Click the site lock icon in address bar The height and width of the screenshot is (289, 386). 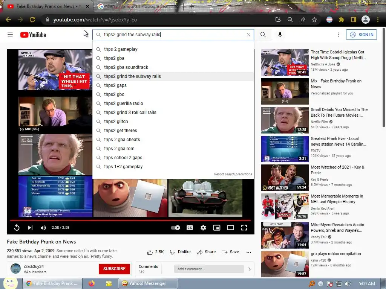47,20
